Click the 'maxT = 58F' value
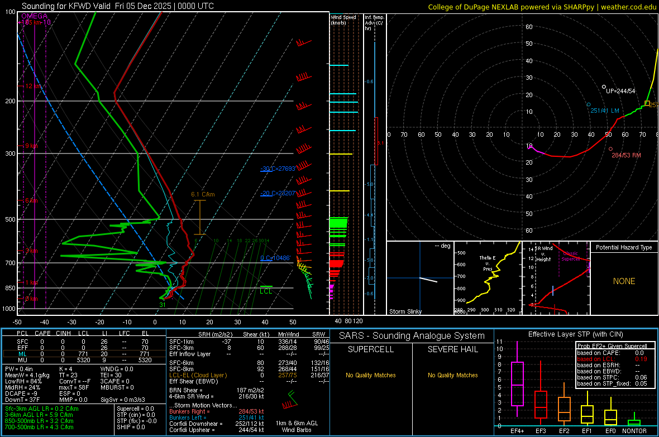The image size is (659, 437). coord(74,387)
